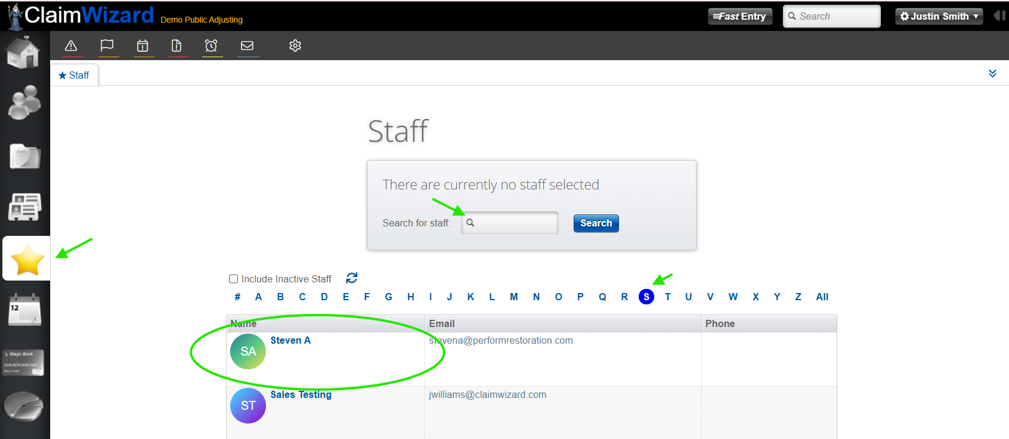The height and width of the screenshot is (439, 1009).
Task: Filter staff by letter H
Action: [x=411, y=297]
